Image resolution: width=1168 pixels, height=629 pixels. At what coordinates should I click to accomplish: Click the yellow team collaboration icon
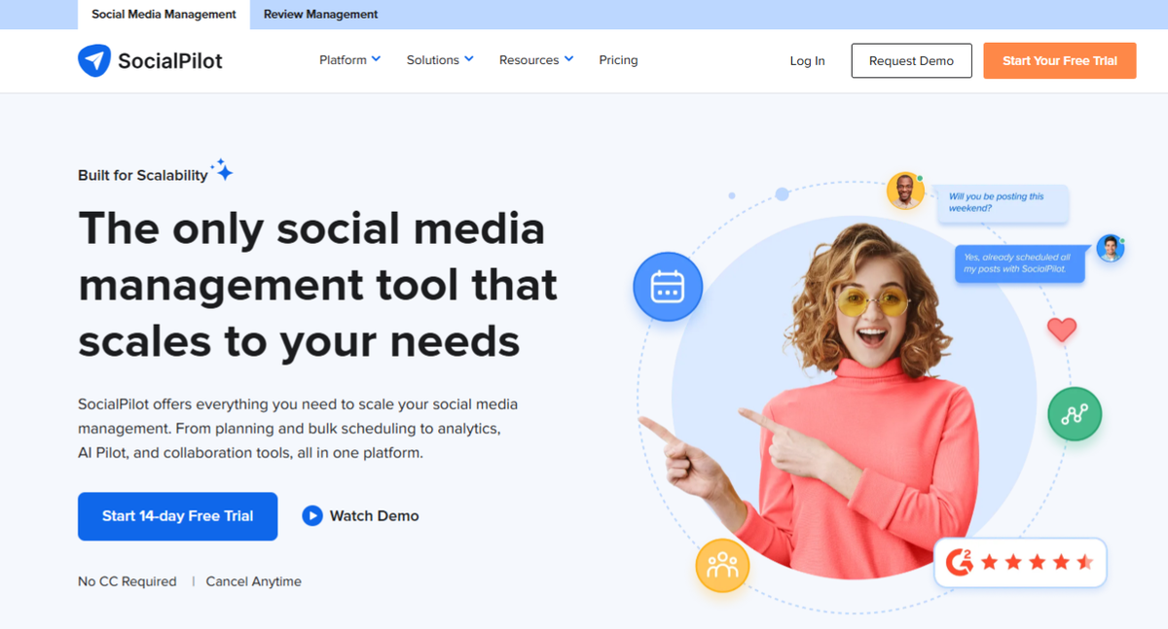[x=722, y=565]
